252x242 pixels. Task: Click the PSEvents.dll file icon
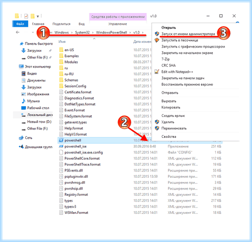coord(61,171)
